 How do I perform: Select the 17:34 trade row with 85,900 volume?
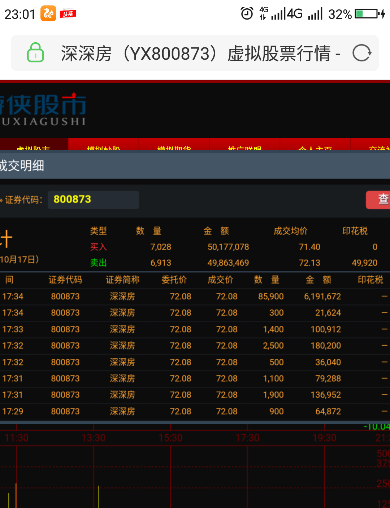[195, 296]
